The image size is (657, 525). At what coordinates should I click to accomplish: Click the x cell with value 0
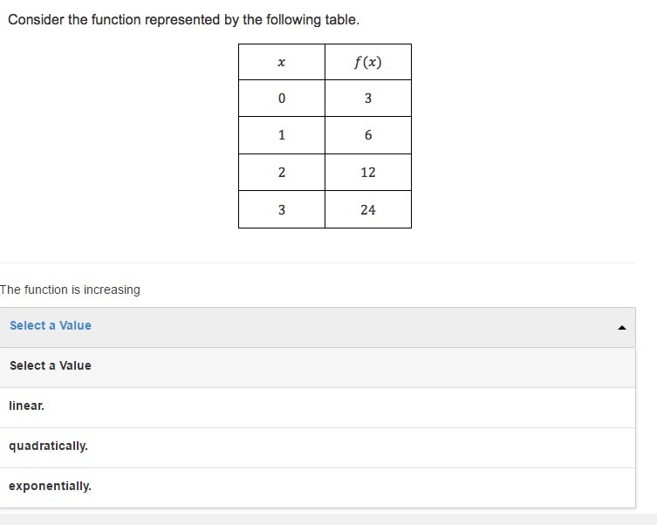pyautogui.click(x=282, y=98)
